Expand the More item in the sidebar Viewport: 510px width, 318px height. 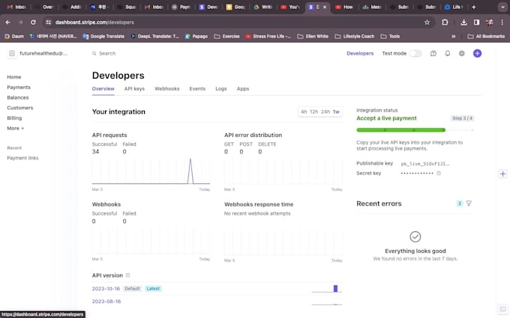(x=16, y=128)
